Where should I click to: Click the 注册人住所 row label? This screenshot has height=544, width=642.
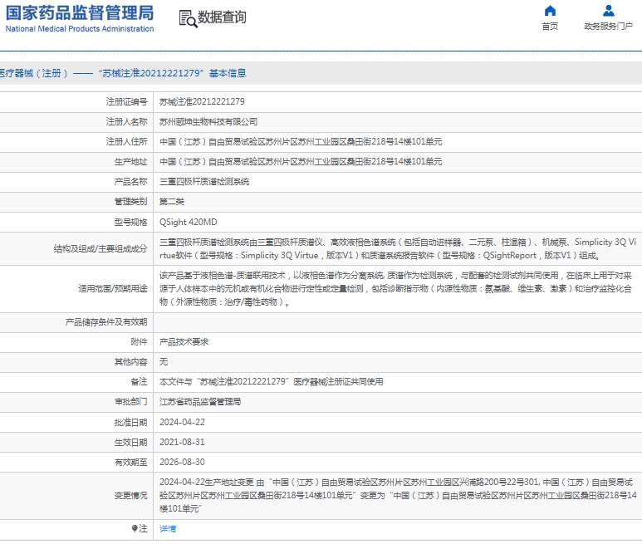tap(126, 142)
